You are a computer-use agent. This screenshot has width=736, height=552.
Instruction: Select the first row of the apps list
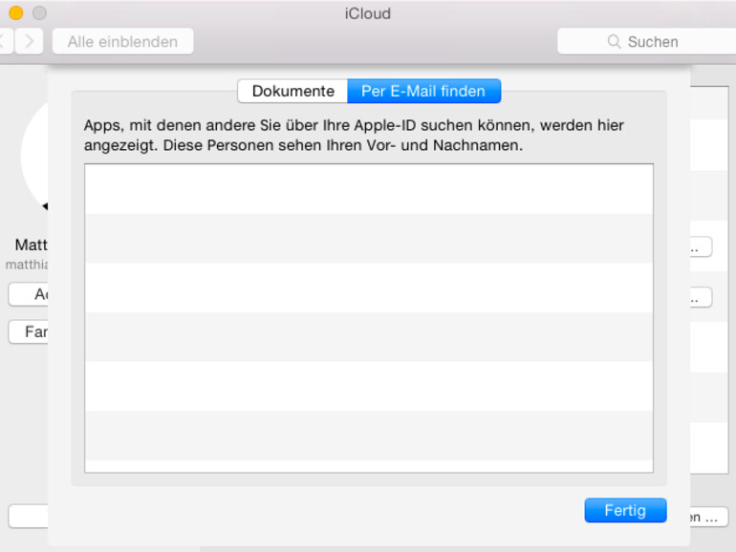tap(368, 189)
